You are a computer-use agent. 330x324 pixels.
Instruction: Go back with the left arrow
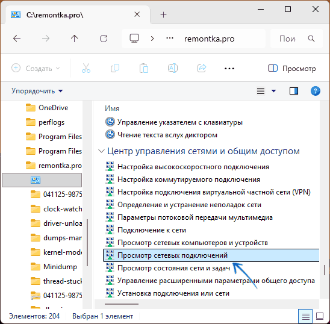17,39
